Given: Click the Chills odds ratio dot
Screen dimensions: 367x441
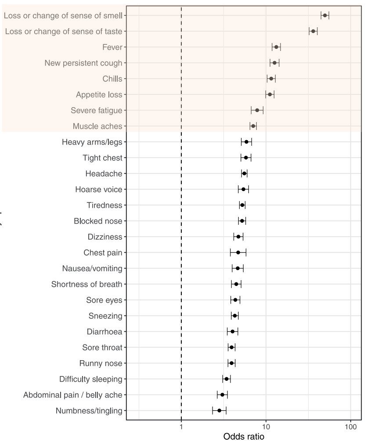Looking at the screenshot, I should point(271,79).
